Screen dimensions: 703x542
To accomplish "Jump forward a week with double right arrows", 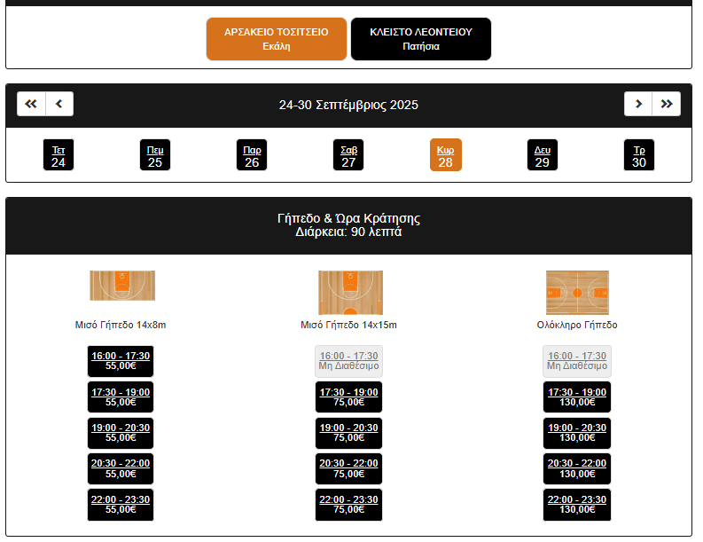I will coord(667,104).
